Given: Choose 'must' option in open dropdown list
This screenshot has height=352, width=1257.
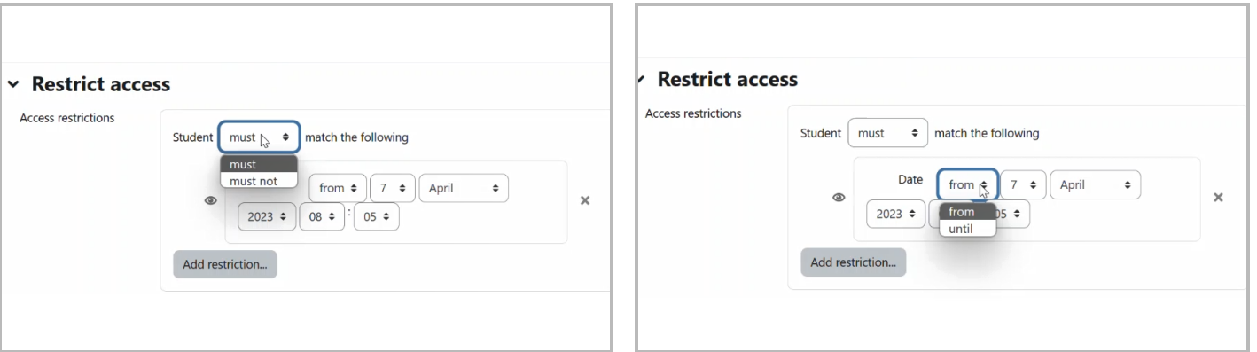Looking at the screenshot, I should [x=259, y=165].
